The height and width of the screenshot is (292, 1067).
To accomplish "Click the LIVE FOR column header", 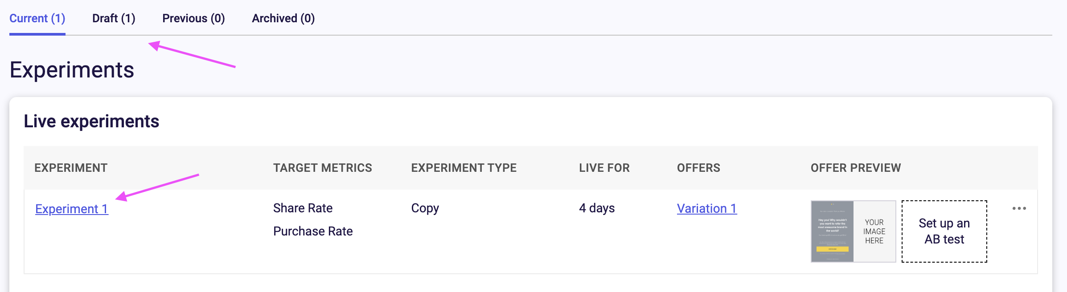I will pos(604,168).
